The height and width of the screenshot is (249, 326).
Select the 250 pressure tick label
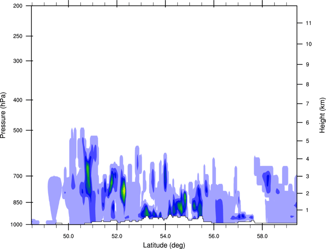click(x=18, y=36)
